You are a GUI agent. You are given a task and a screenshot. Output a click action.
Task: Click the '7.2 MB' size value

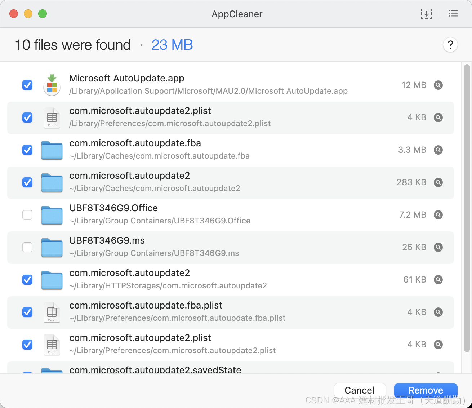[413, 215]
